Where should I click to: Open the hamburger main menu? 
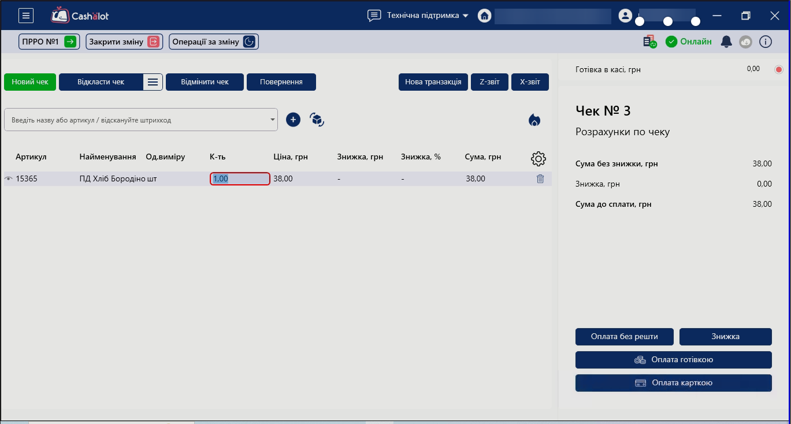[26, 16]
